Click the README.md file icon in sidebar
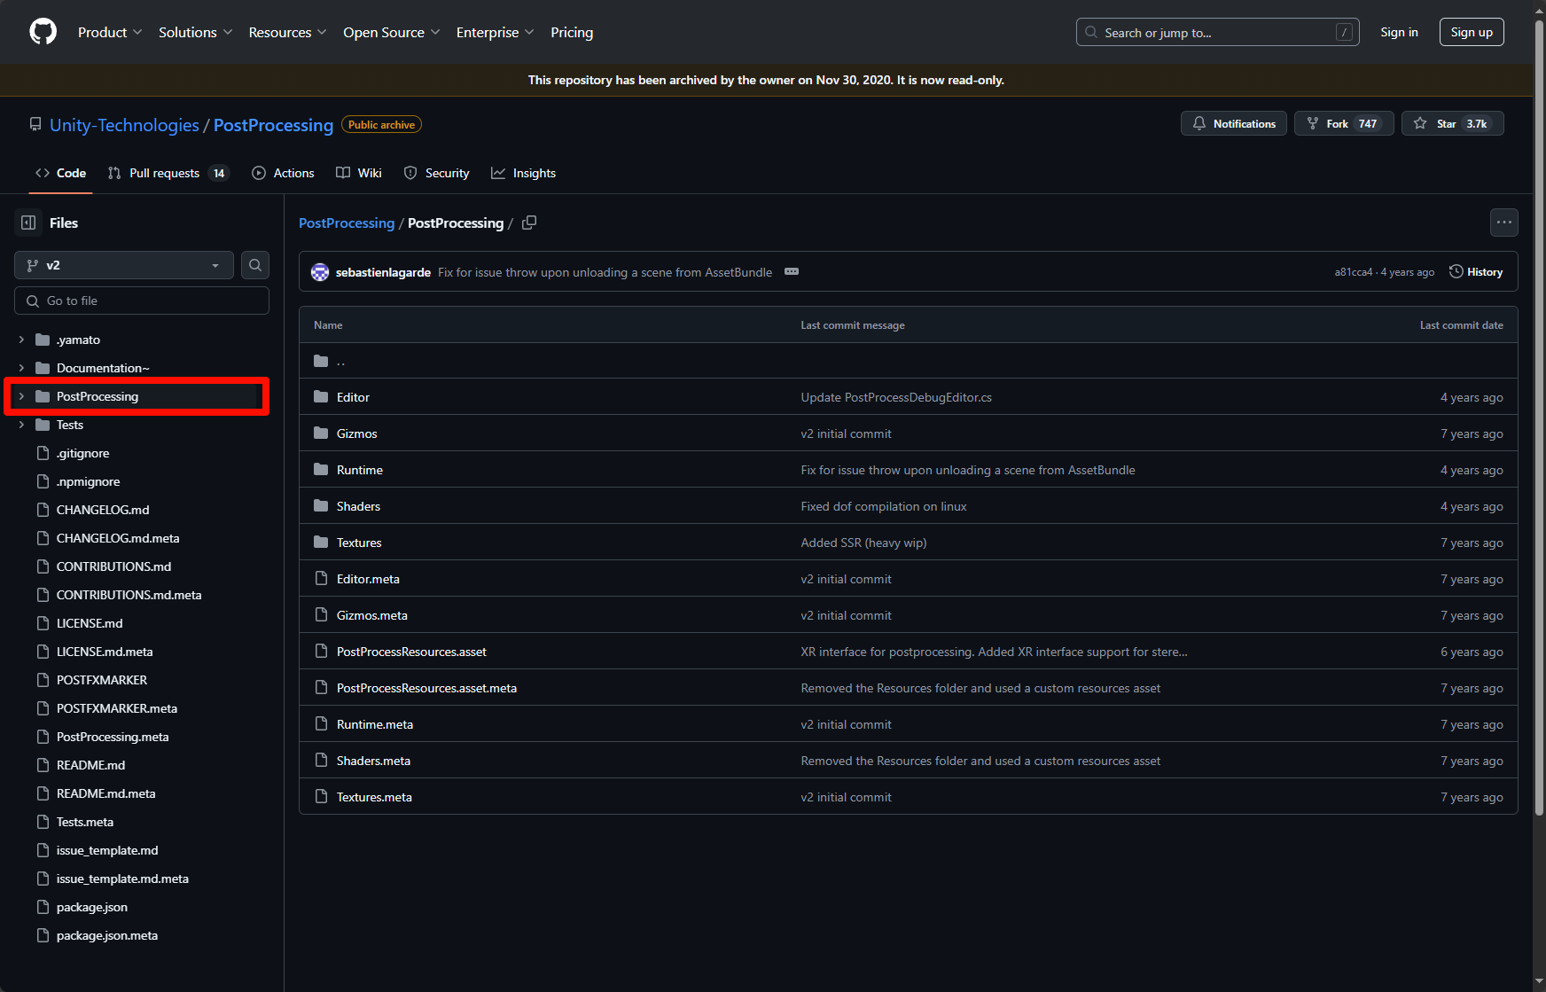The width and height of the screenshot is (1546, 992). coord(43,765)
